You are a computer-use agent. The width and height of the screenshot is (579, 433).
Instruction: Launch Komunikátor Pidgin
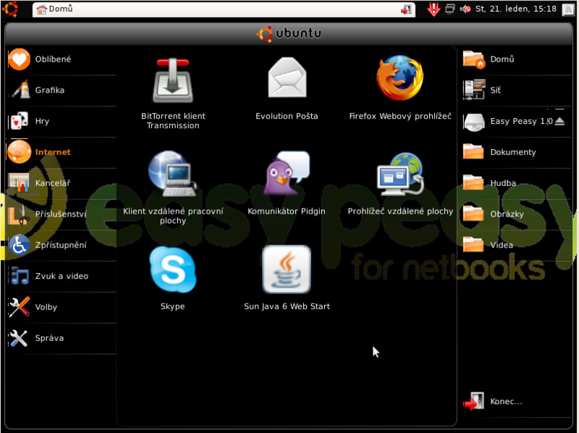[287, 183]
